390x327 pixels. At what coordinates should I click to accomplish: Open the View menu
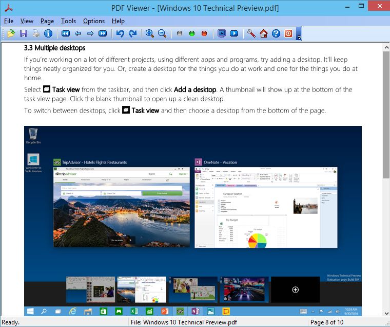(27, 21)
